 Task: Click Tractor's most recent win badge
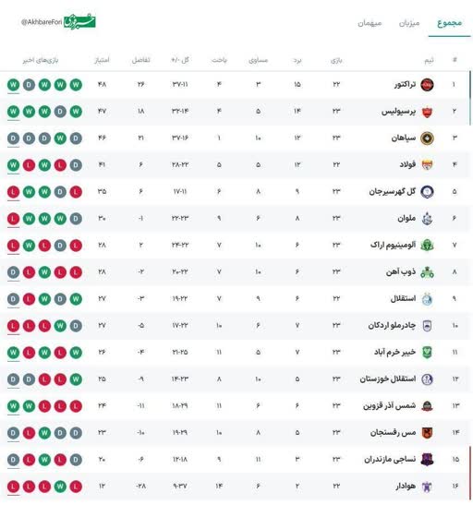[13, 85]
